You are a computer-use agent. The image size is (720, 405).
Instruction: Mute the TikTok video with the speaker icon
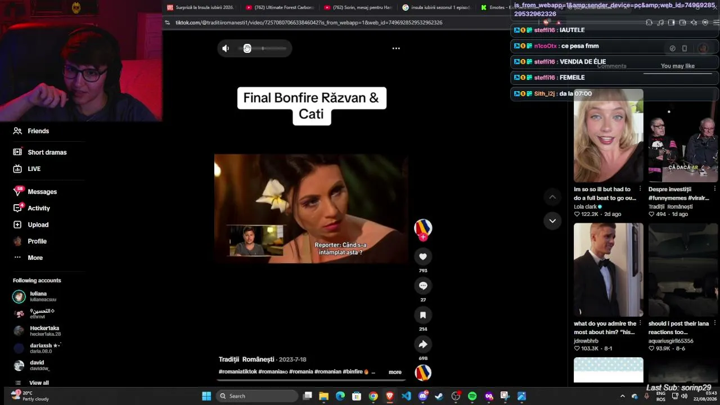pos(226,48)
